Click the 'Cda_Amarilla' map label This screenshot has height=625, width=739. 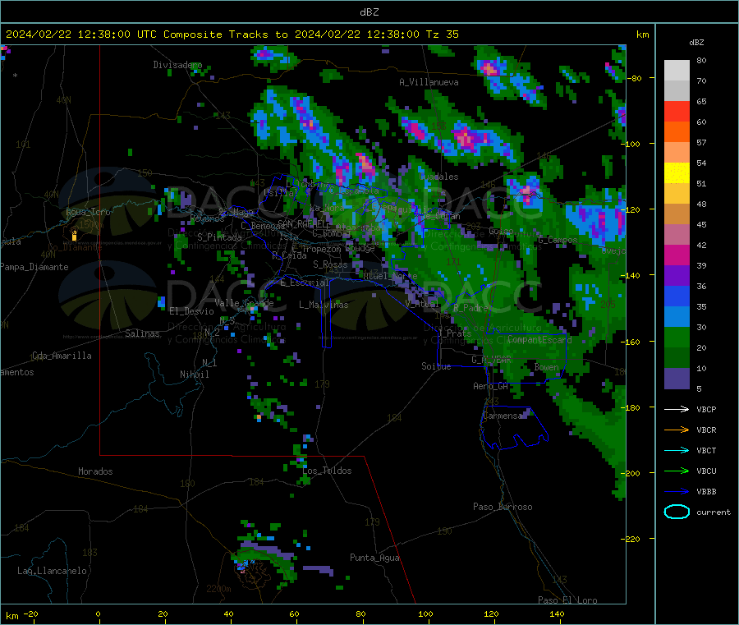[x=62, y=356]
